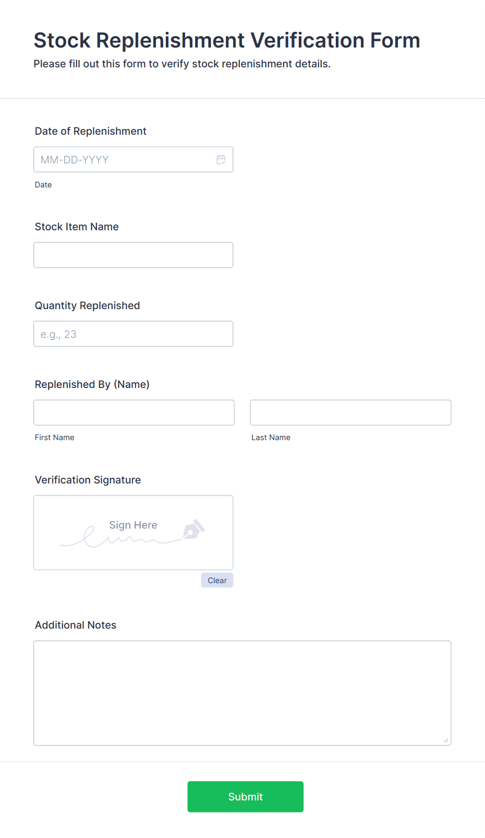
Task: Click the Verification Signature label
Action: pos(88,480)
